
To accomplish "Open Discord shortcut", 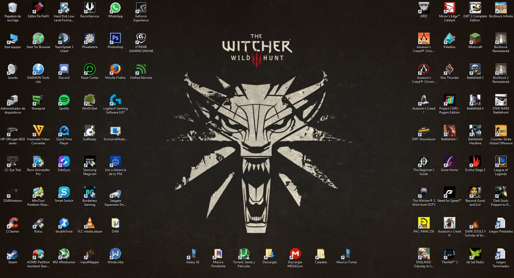I will pyautogui.click(x=64, y=69).
